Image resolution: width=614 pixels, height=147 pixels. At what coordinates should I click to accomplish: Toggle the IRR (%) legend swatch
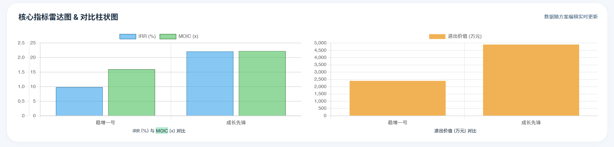point(128,36)
